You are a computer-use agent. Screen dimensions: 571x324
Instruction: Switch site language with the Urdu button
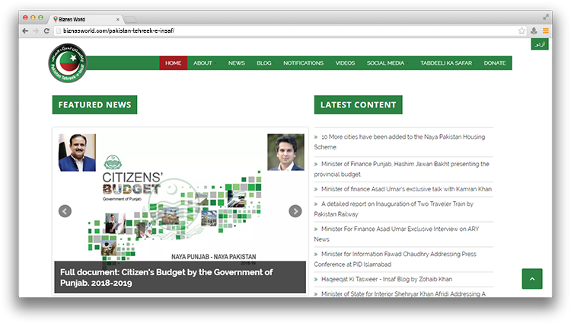pyautogui.click(x=541, y=44)
